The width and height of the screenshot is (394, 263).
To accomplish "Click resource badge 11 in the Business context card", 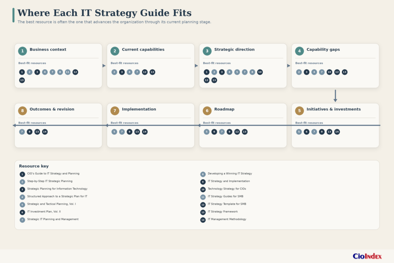I will (x=68, y=72).
